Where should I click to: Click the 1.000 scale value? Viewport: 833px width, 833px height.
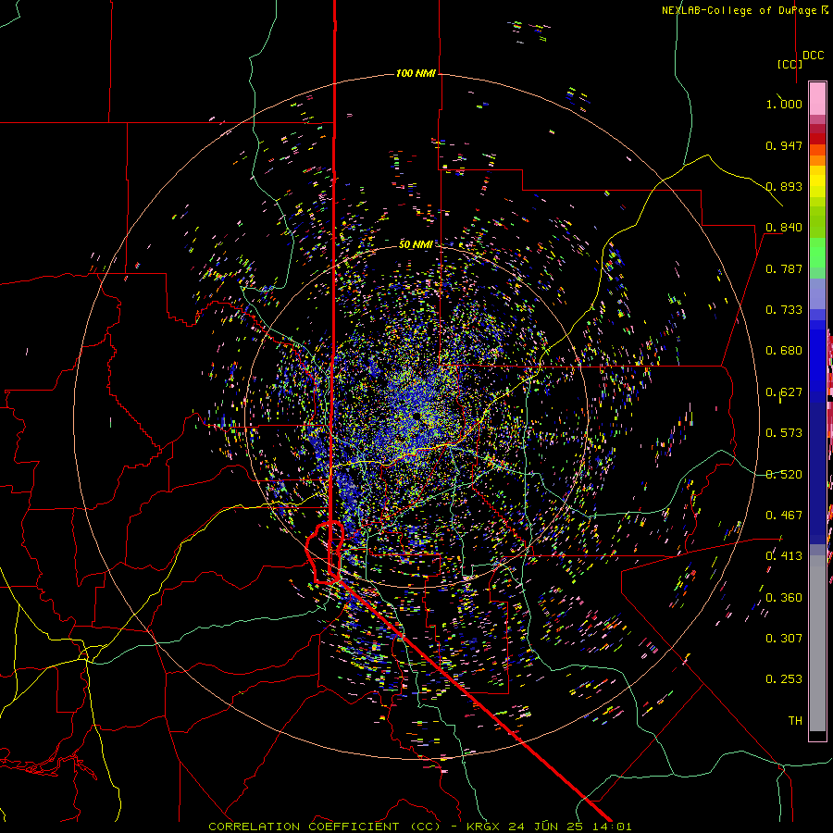(x=784, y=104)
